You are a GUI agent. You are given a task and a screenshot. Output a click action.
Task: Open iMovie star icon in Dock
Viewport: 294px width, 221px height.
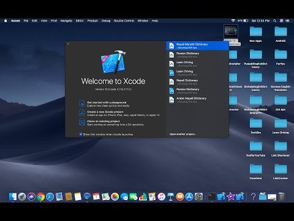pyautogui.click(x=231, y=196)
